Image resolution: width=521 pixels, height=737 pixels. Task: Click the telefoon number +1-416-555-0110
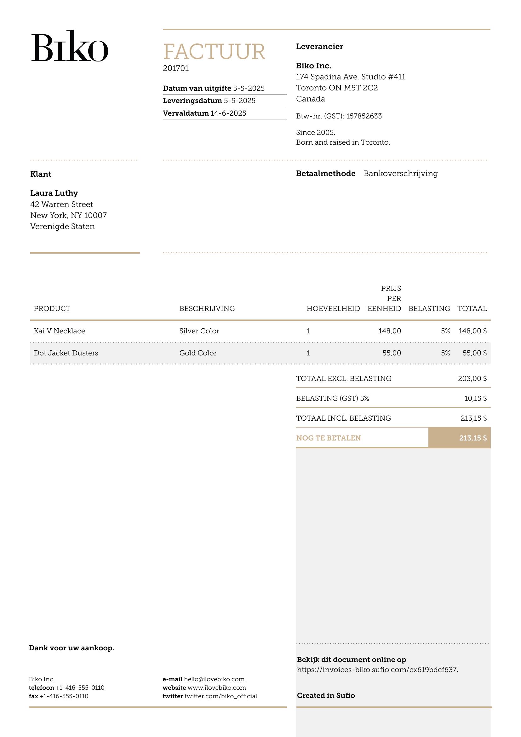pyautogui.click(x=80, y=688)
